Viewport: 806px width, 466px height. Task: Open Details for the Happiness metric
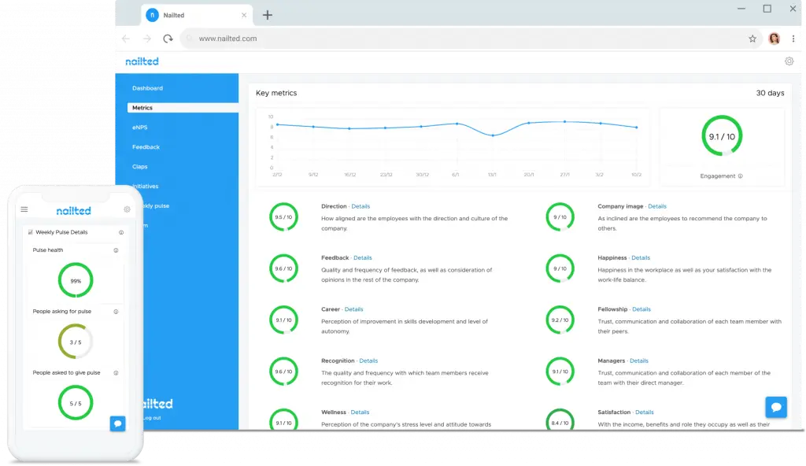click(641, 257)
